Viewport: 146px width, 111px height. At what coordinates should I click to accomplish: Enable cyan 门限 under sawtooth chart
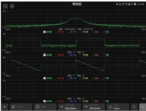click(103, 78)
